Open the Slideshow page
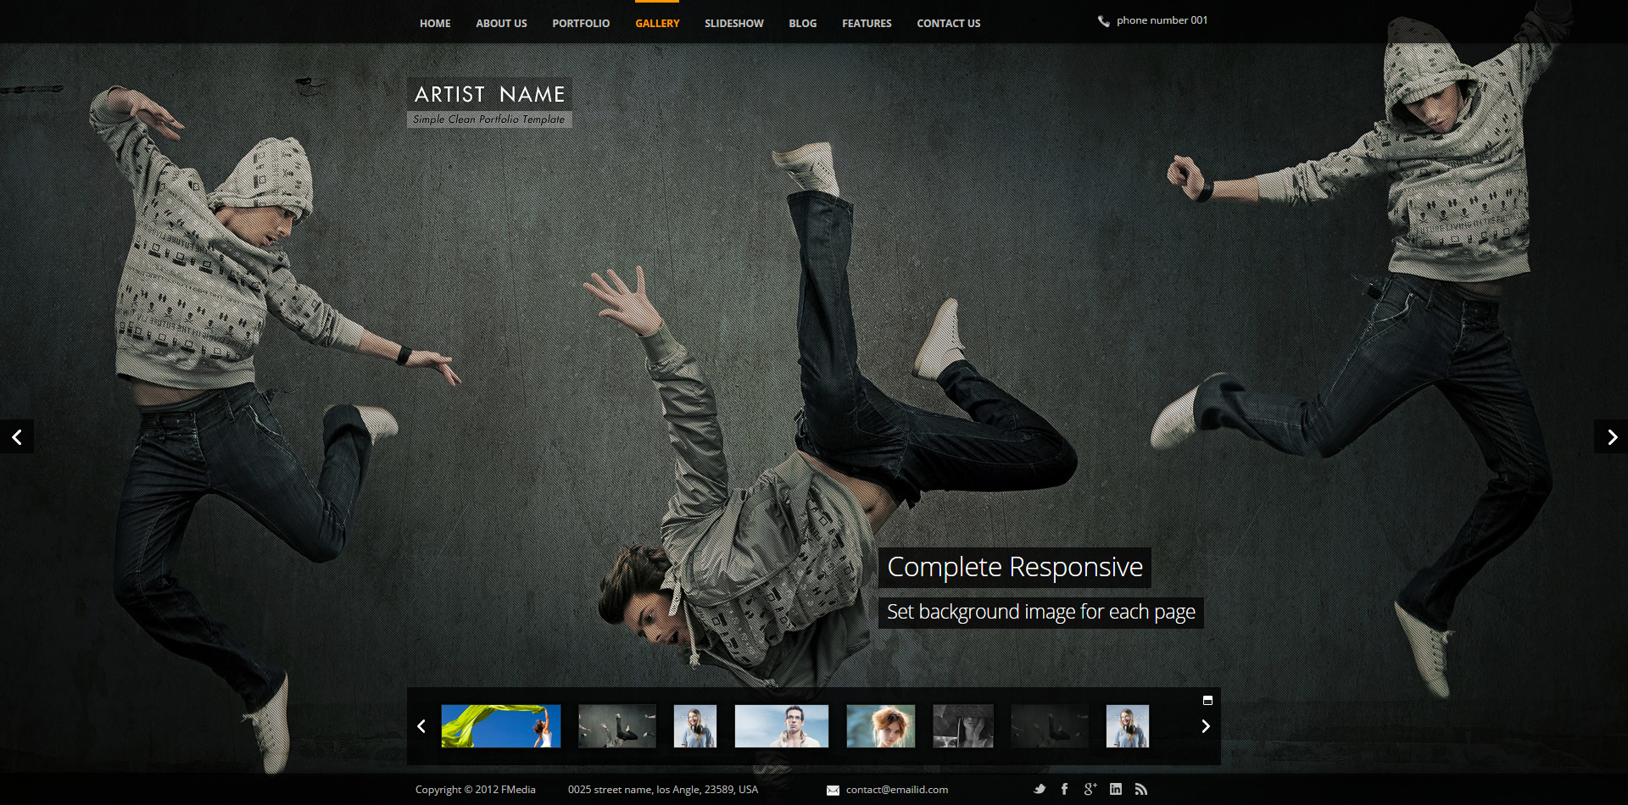Viewport: 1628px width, 805px height. point(734,23)
